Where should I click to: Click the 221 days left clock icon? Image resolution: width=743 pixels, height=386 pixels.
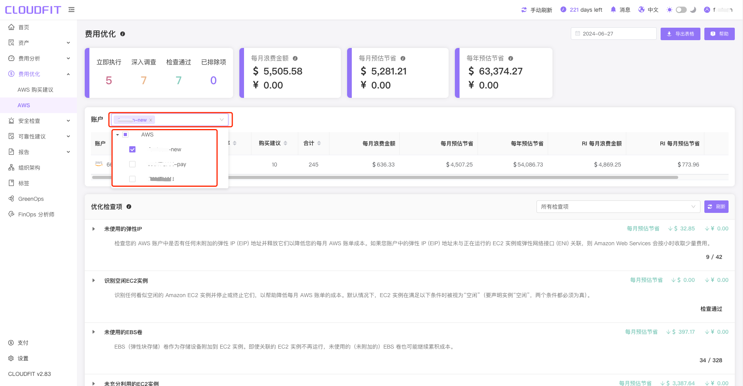coord(563,9)
